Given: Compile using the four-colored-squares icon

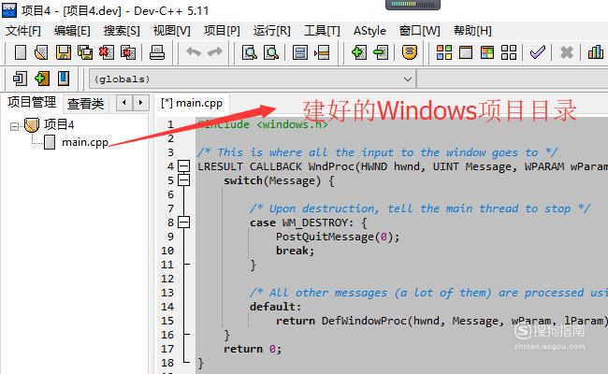Looking at the screenshot, I should (x=444, y=52).
